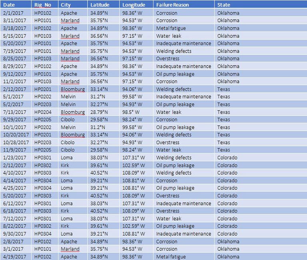Click rig number HP0201 in the 2/12/2017 row
This screenshot has width=307, height=260.
(x=43, y=89)
